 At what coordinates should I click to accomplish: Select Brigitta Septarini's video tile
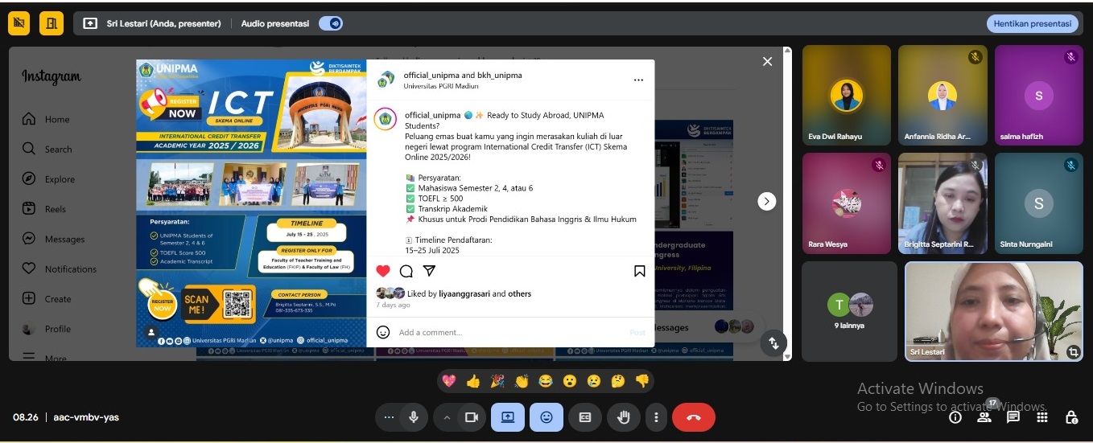tap(942, 203)
